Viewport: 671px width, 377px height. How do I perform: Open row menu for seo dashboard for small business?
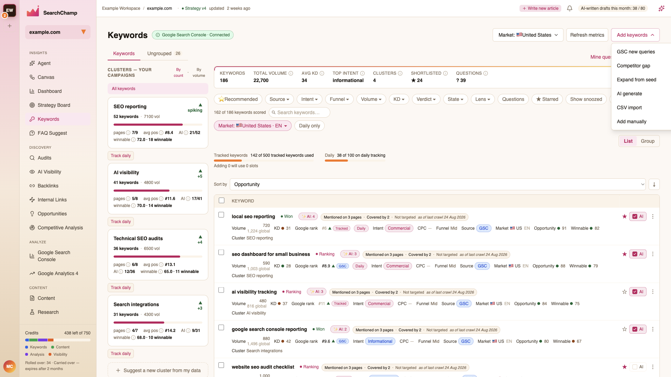[x=652, y=254]
